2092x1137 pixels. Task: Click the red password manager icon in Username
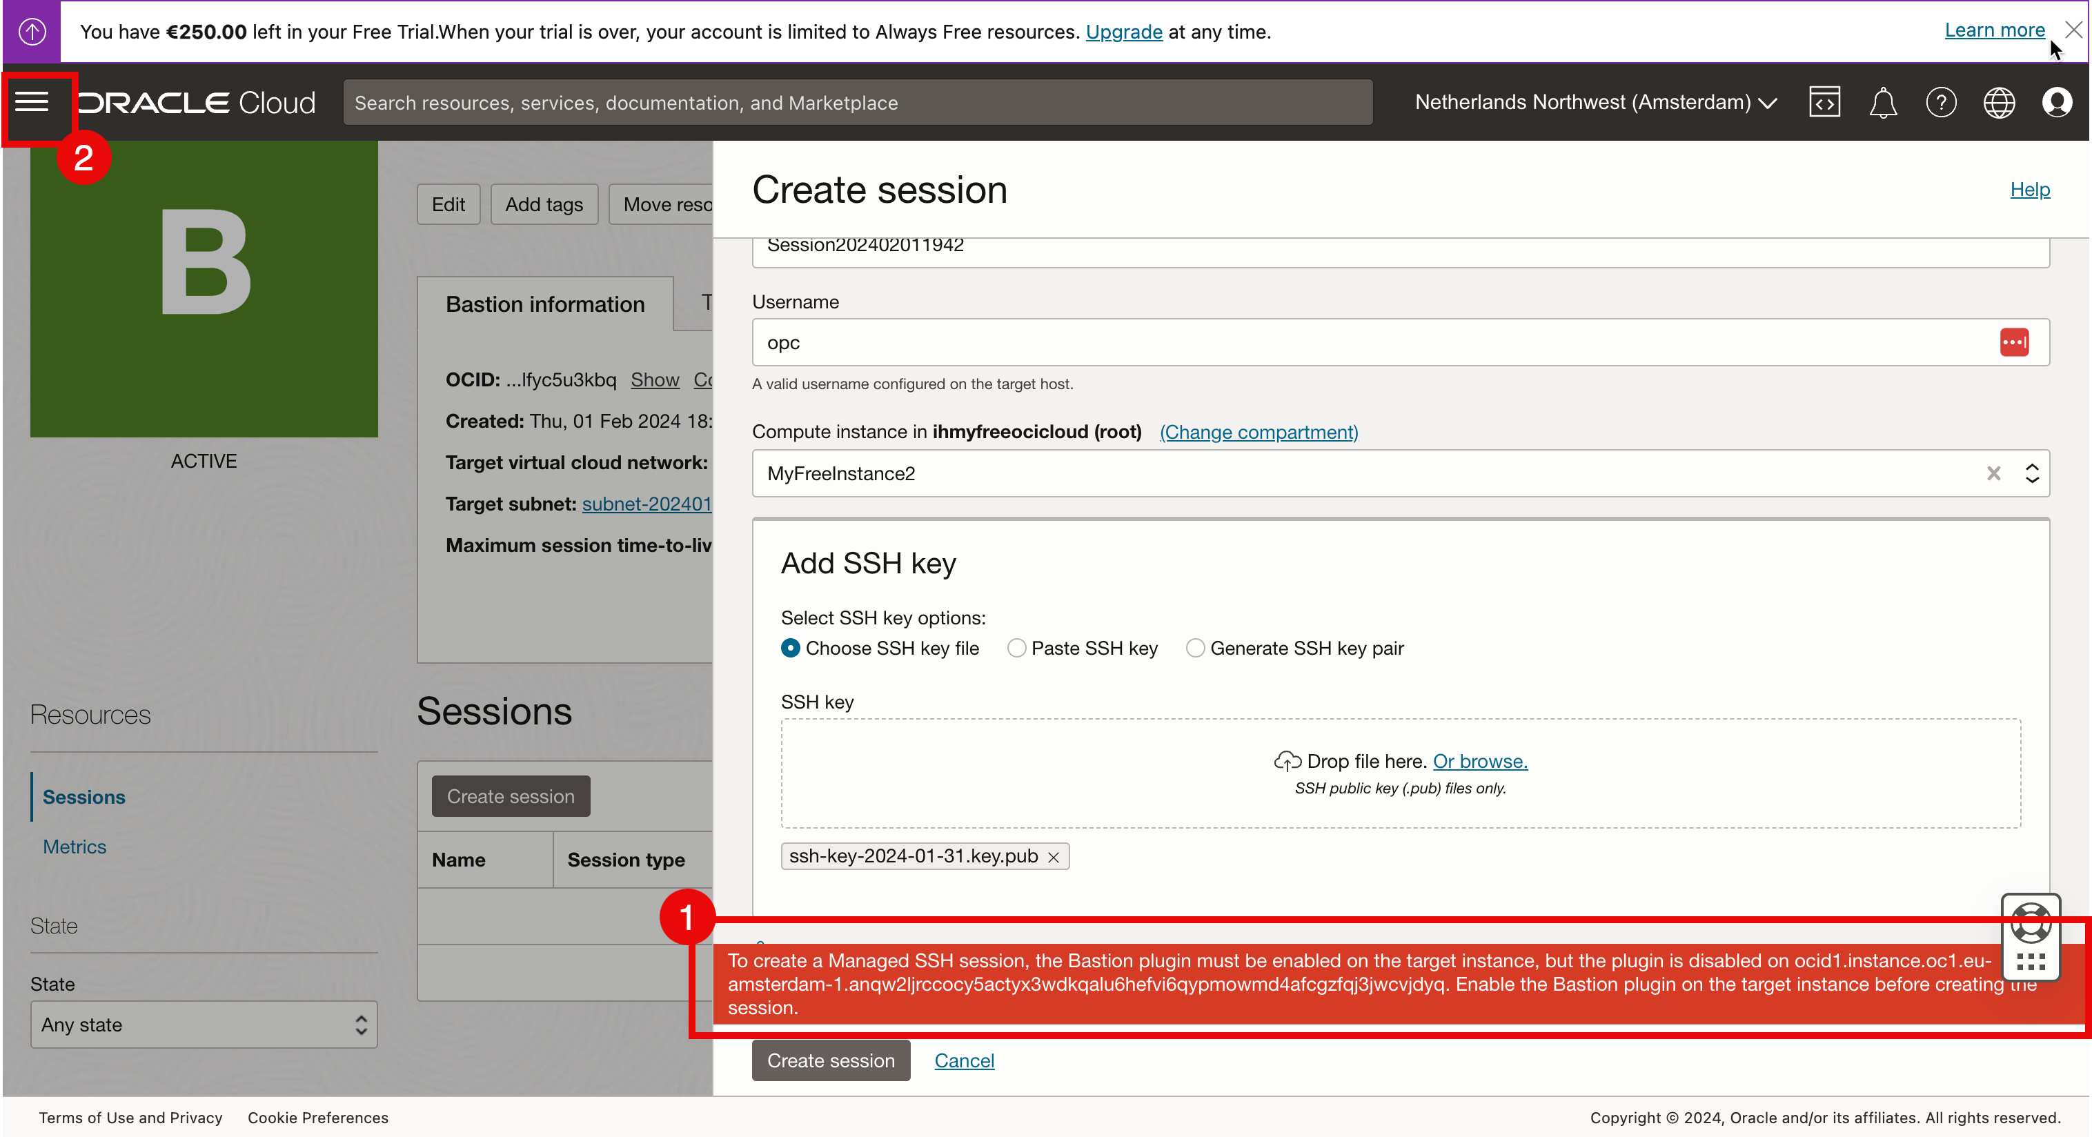coord(2014,343)
